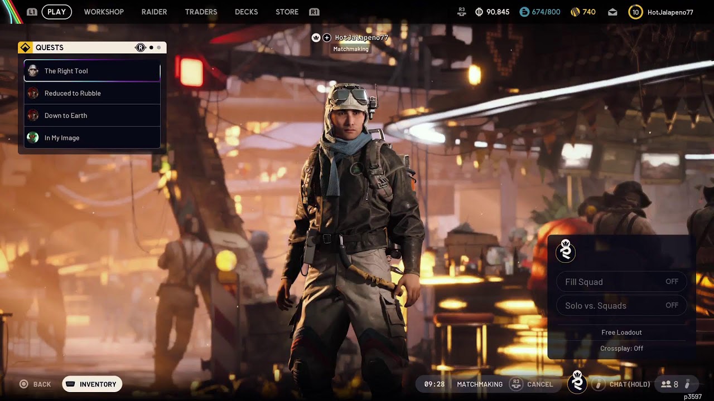
Task: Click the MATCHMAKING status text in bottom bar
Action: [x=480, y=384]
